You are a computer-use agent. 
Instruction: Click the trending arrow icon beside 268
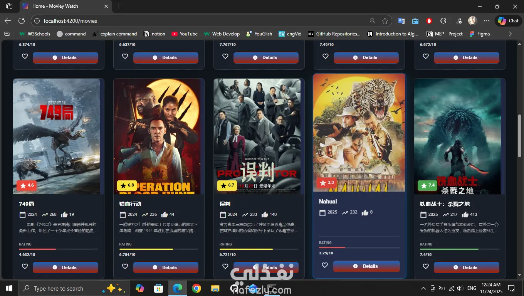(45, 215)
